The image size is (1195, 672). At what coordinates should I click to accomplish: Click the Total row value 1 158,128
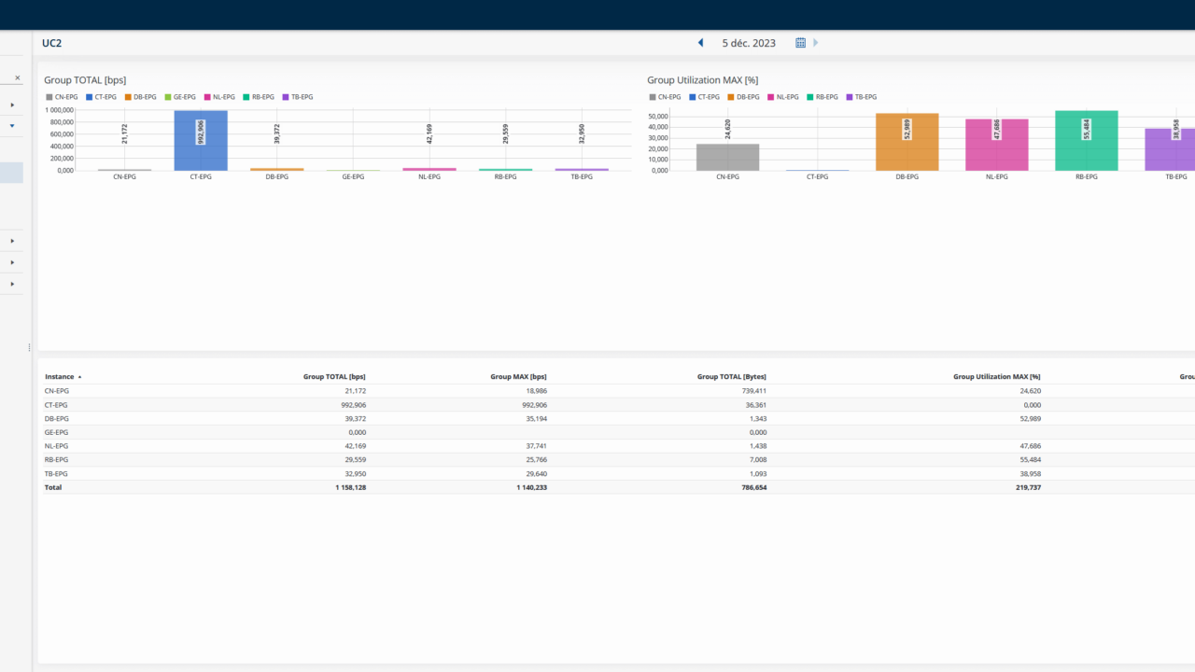click(x=351, y=487)
